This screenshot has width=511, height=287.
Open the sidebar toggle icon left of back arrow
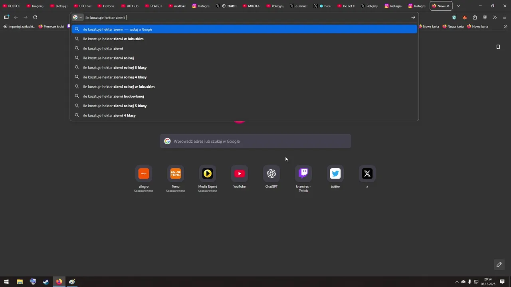click(x=6, y=17)
